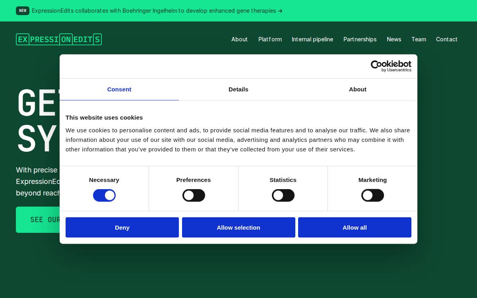Open Platform in the navigation menu
The width and height of the screenshot is (477, 298).
[x=270, y=39]
